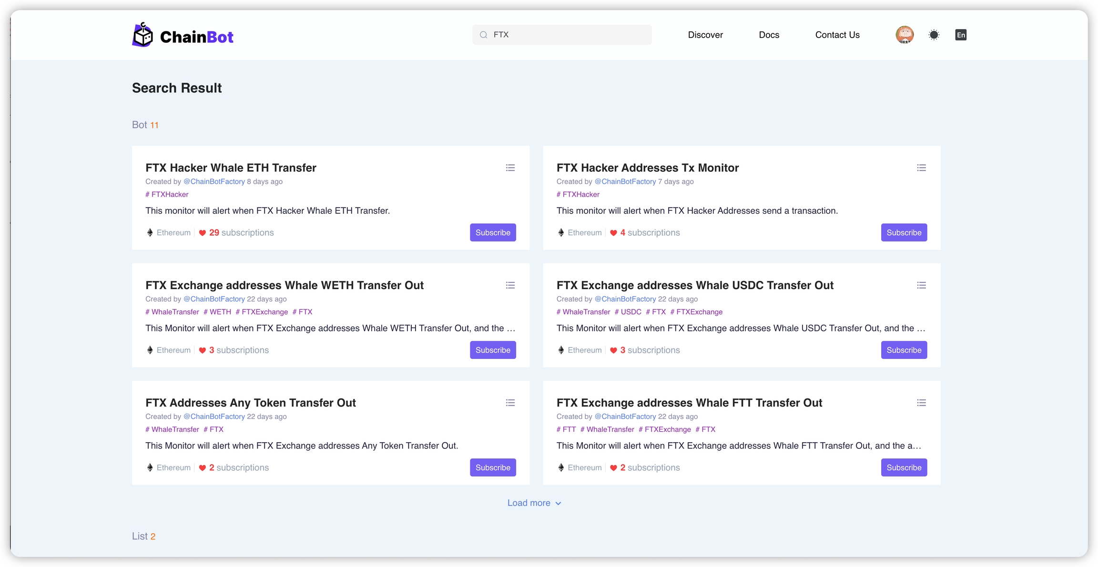This screenshot has width=1098, height=567.
Task: Expand results with Load more
Action: 534,503
